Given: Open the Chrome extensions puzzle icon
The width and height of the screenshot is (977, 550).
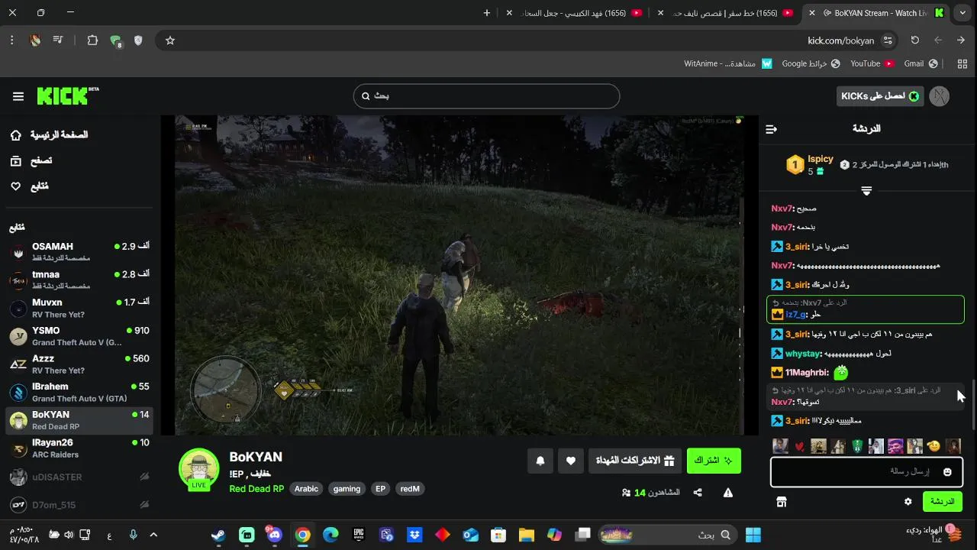Looking at the screenshot, I should pos(92,40).
